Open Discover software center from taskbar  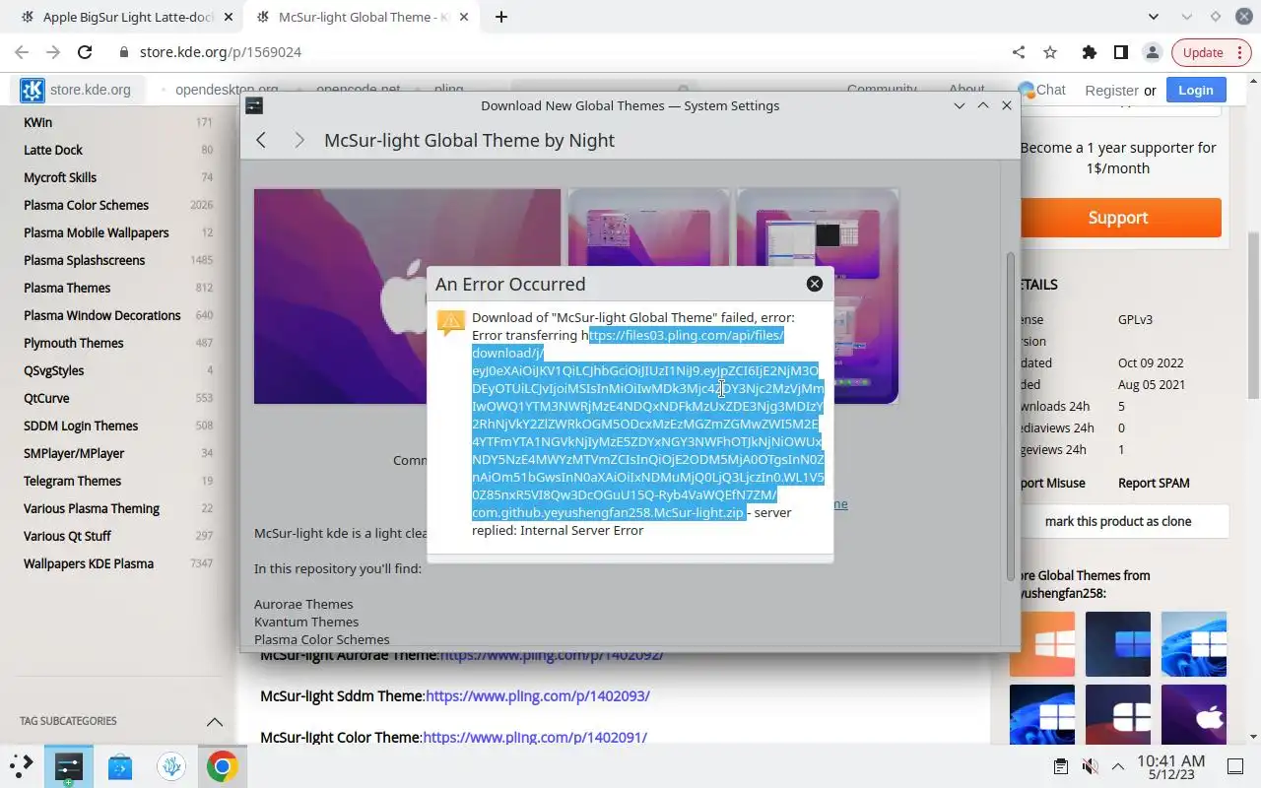point(120,765)
